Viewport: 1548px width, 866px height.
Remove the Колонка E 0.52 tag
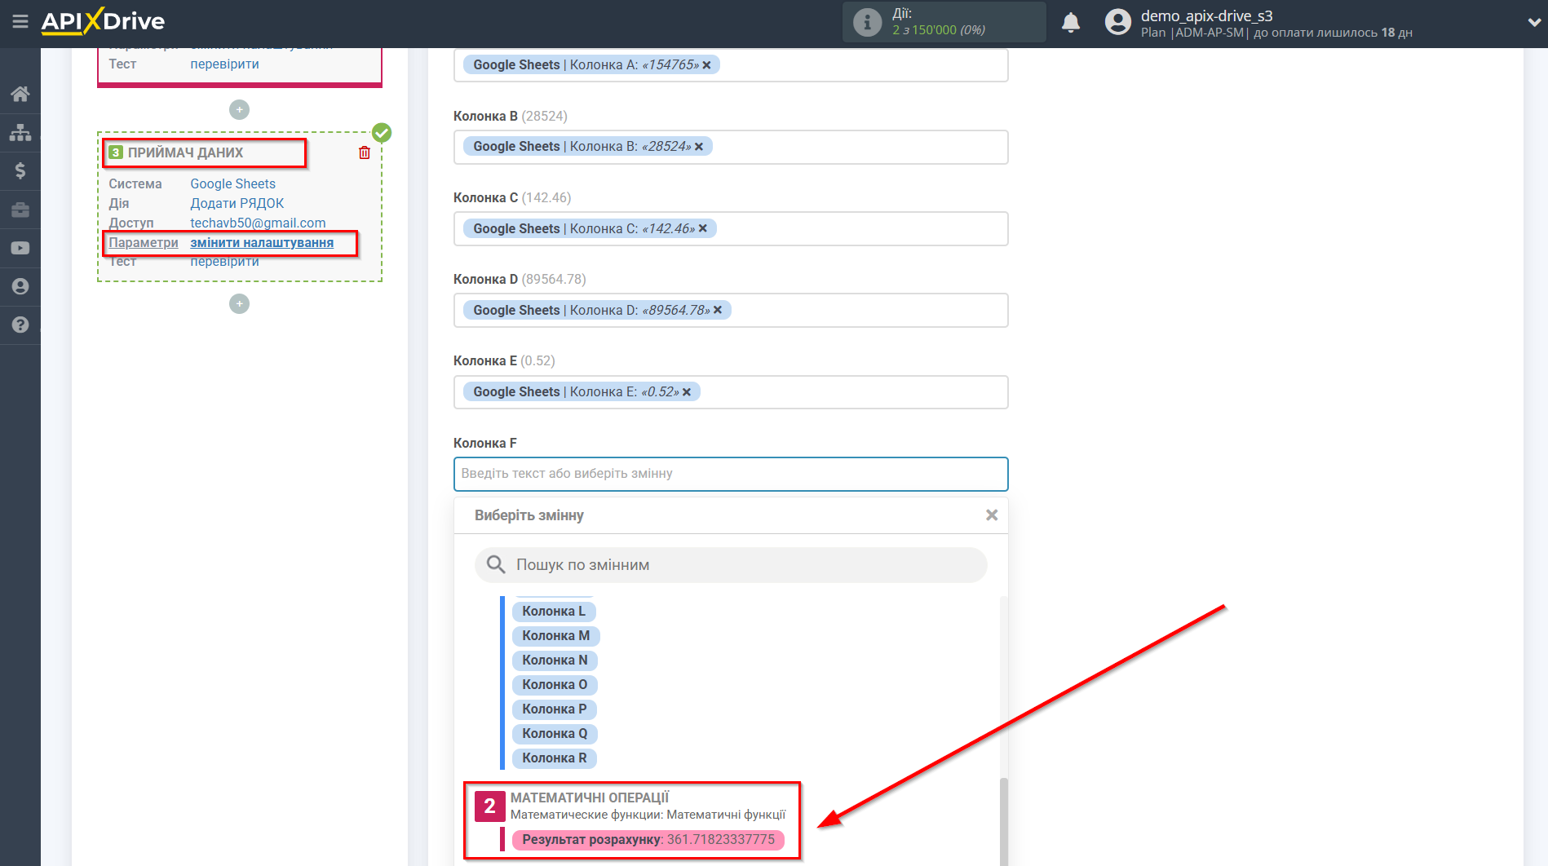click(687, 392)
